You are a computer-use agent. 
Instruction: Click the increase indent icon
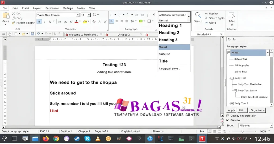[142, 15]
